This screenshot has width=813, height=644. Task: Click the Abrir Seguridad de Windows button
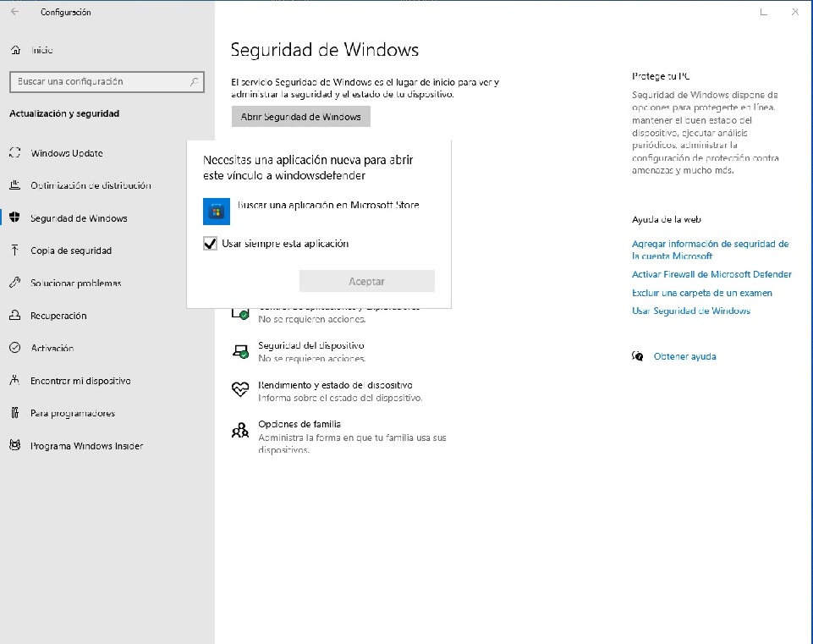(x=300, y=117)
